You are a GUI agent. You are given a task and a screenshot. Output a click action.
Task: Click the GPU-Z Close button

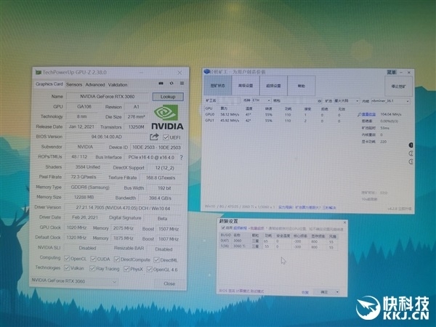[169, 283]
